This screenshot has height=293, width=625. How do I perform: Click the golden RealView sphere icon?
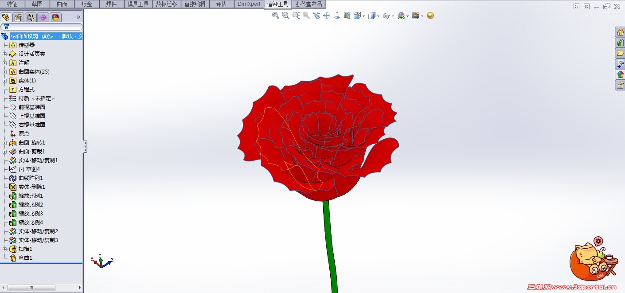click(x=430, y=16)
